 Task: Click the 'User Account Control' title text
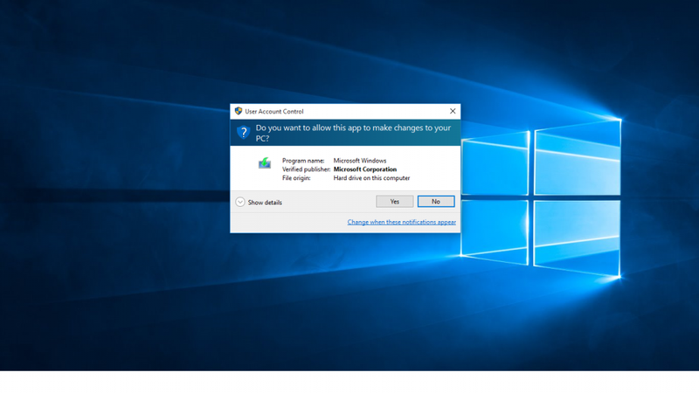click(x=273, y=112)
